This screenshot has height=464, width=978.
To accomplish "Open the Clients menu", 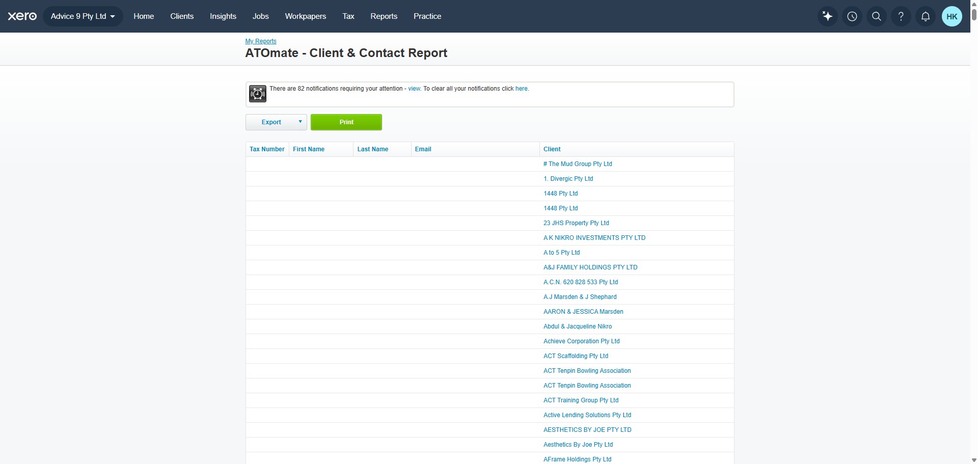I will coord(182,16).
